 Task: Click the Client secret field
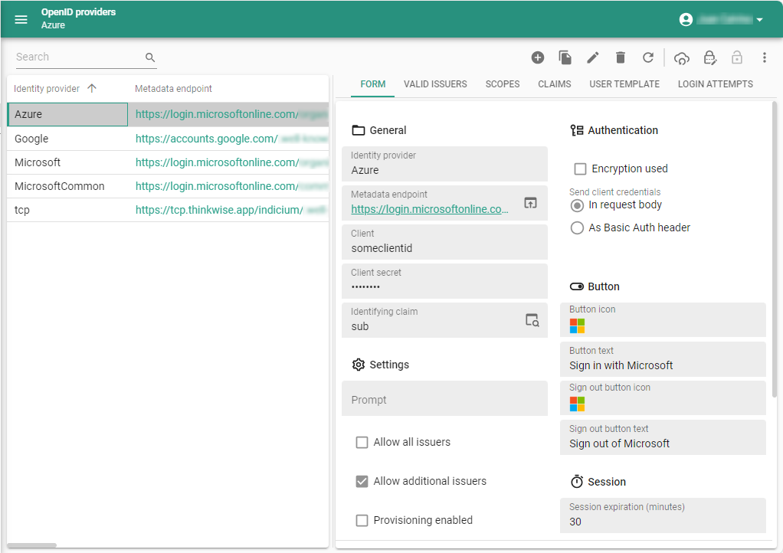point(444,281)
